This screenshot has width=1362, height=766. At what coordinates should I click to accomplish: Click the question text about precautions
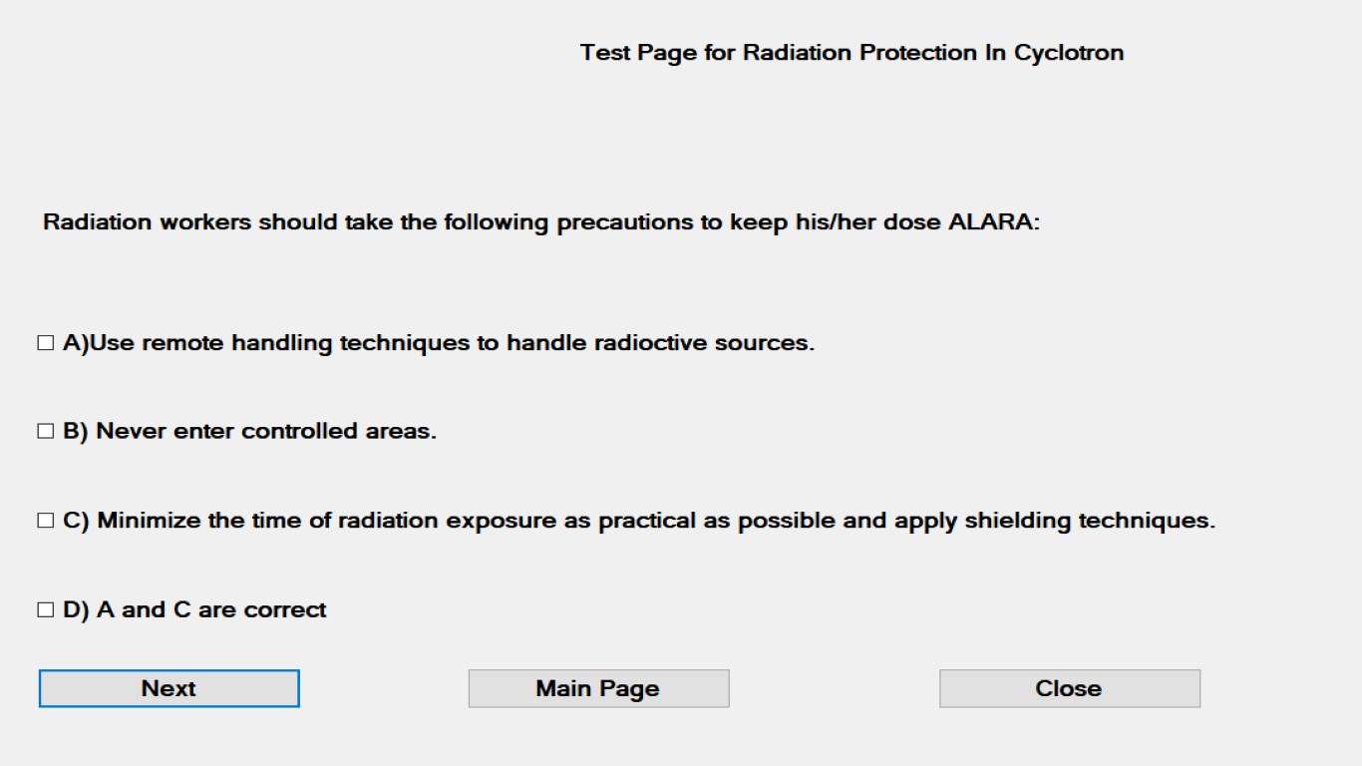tap(540, 221)
